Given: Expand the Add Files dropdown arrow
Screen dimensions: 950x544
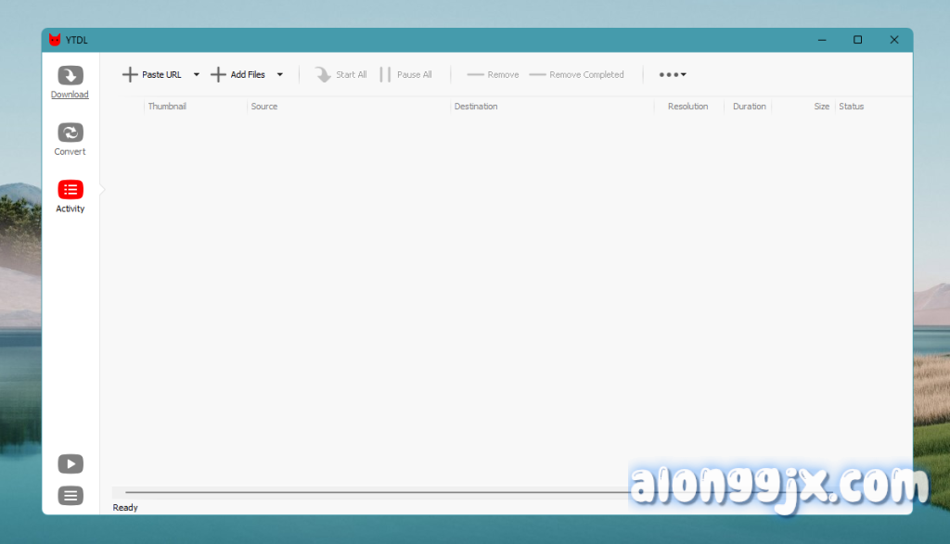Looking at the screenshot, I should [280, 75].
